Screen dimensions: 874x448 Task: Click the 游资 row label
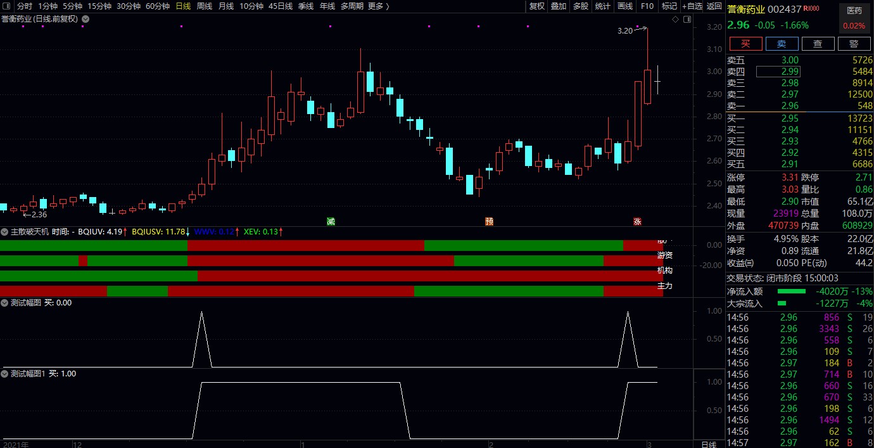tap(665, 255)
